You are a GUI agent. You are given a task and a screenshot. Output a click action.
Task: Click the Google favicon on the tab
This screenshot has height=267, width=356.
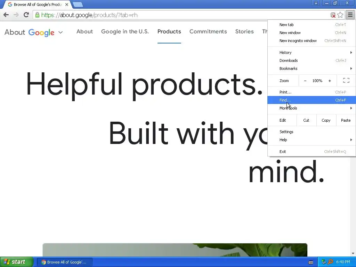(10, 5)
